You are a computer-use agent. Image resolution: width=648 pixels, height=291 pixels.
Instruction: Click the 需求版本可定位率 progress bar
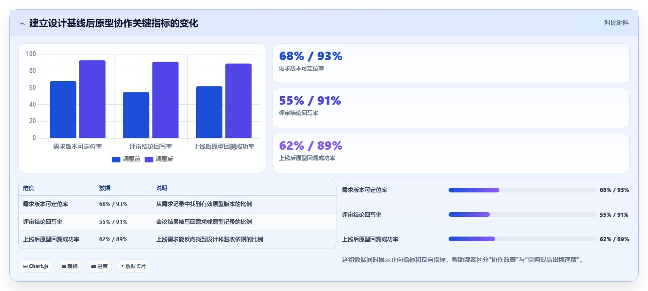click(x=522, y=190)
